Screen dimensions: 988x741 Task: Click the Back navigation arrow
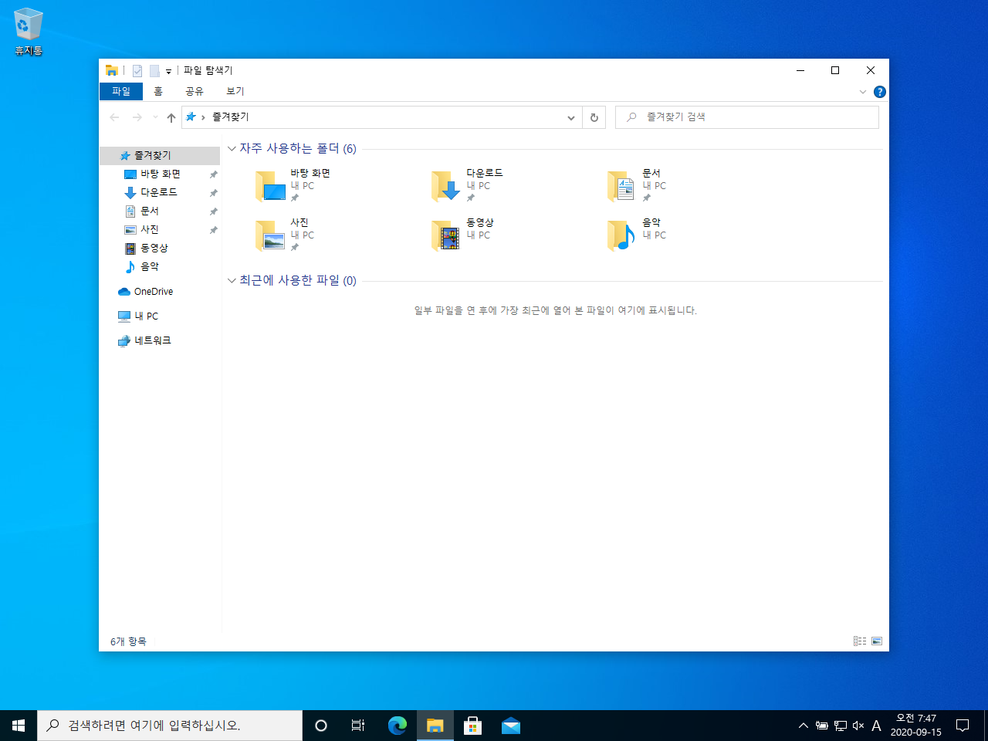coord(114,117)
